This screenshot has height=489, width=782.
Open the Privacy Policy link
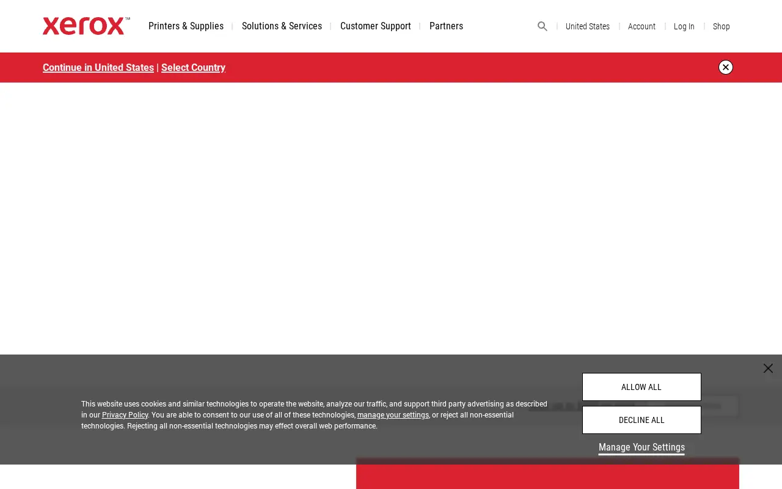pyautogui.click(x=125, y=415)
